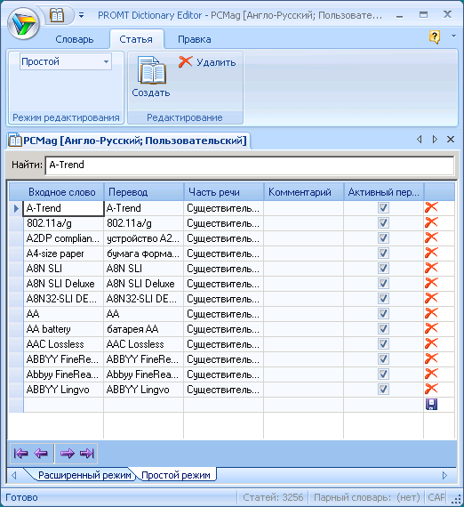The width and height of the screenshot is (464, 507).
Task: Open the quick access toolbar customize arrow
Action: 82,15
